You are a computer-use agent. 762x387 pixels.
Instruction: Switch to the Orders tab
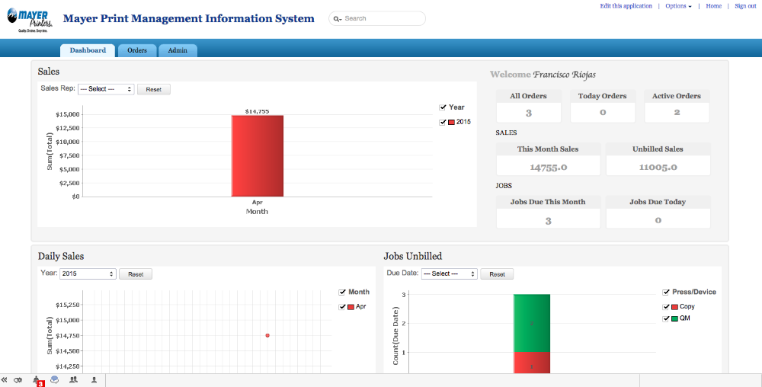click(137, 50)
